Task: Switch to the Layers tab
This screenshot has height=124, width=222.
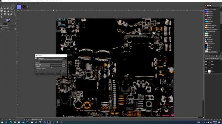Action: [207, 59]
